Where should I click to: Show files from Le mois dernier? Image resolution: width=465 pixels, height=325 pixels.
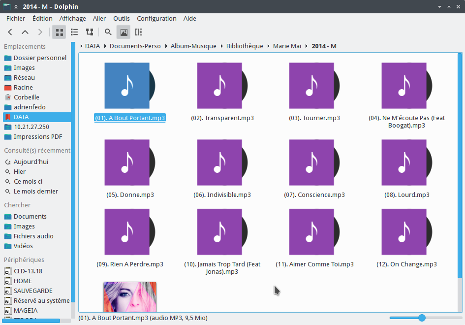coord(37,191)
